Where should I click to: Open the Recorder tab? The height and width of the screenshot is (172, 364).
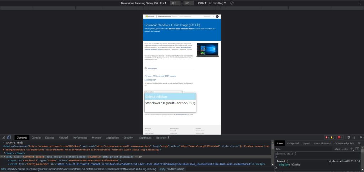pyautogui.click(x=163, y=138)
